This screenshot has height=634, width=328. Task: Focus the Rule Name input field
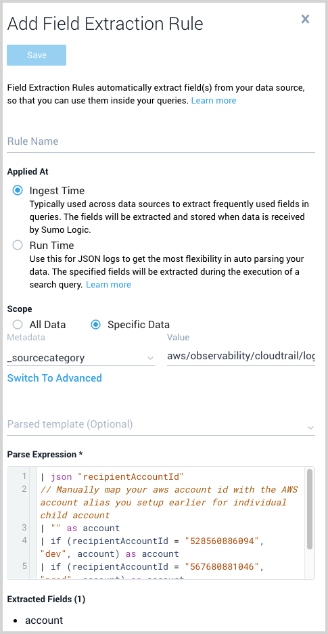161,141
